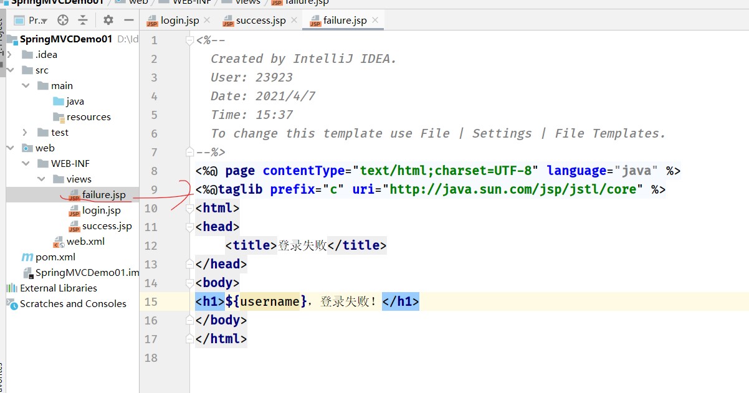Click the "Created by IntelliJ IDEA." comment text
749x393 pixels.
[x=303, y=59]
